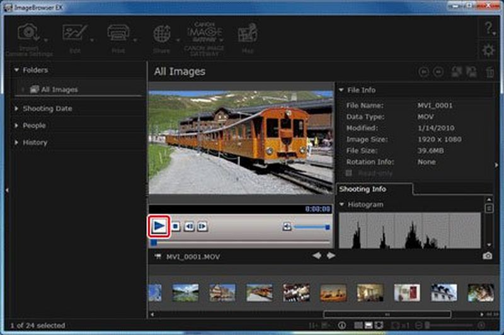Viewport: 504px width, 335px height.
Task: Open the preferences gear icon
Action: [x=488, y=50]
